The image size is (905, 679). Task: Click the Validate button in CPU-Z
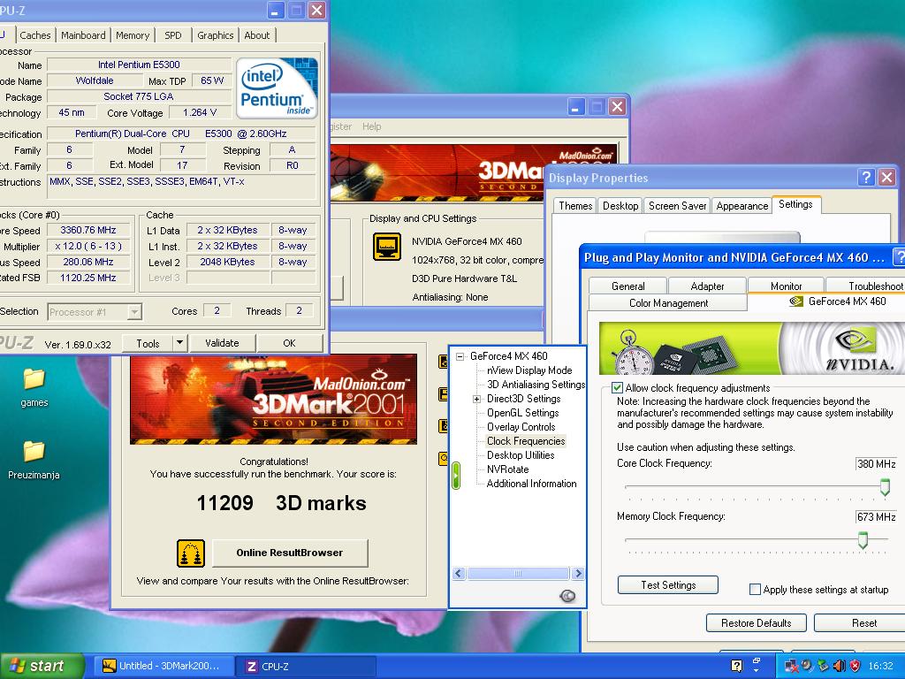(222, 343)
